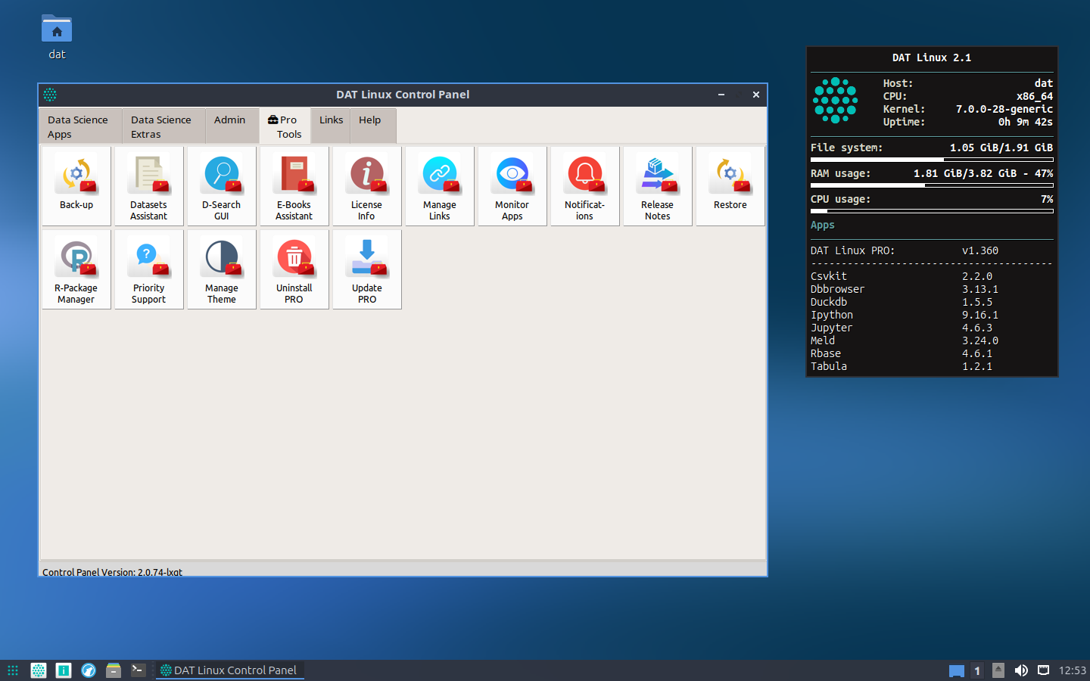Click the File system usage bar
This screenshot has width=1090, height=681.
click(x=932, y=160)
